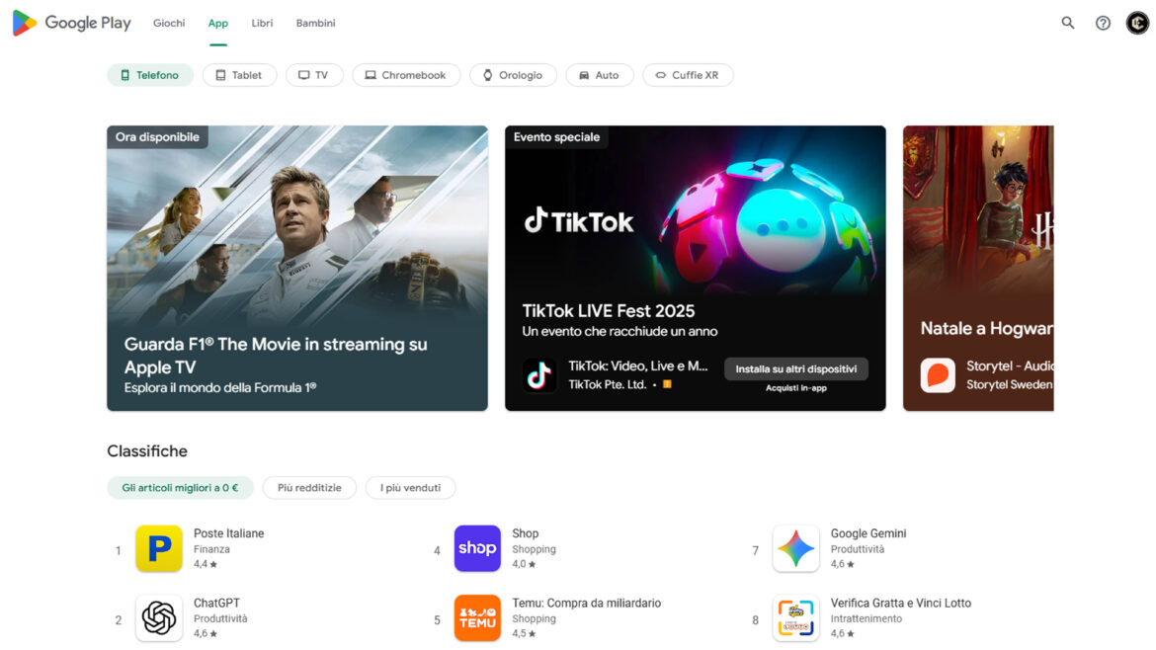Open the TikTok app icon in banner

point(539,375)
